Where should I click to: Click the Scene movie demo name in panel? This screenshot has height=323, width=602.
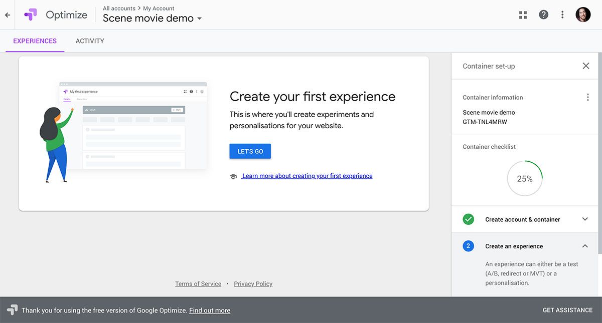click(x=489, y=113)
